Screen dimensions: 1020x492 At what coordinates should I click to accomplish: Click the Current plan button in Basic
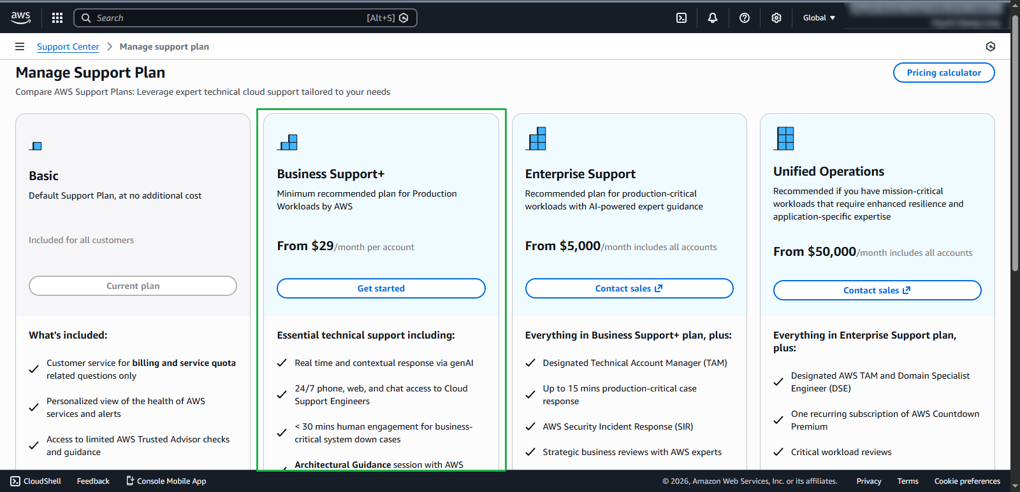133,286
